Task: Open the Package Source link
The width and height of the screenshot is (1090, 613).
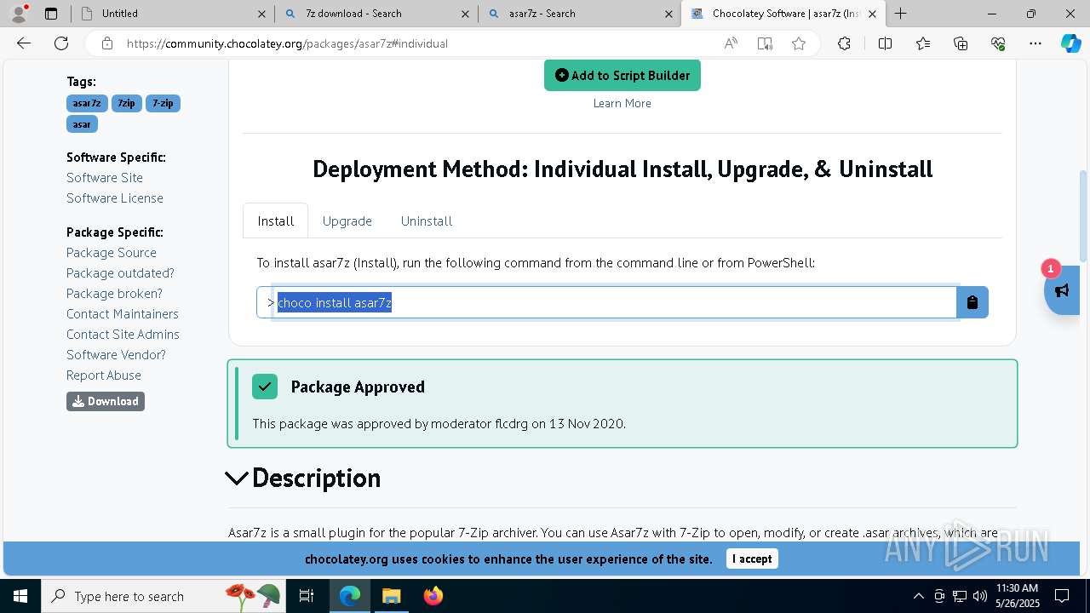Action: pos(112,252)
